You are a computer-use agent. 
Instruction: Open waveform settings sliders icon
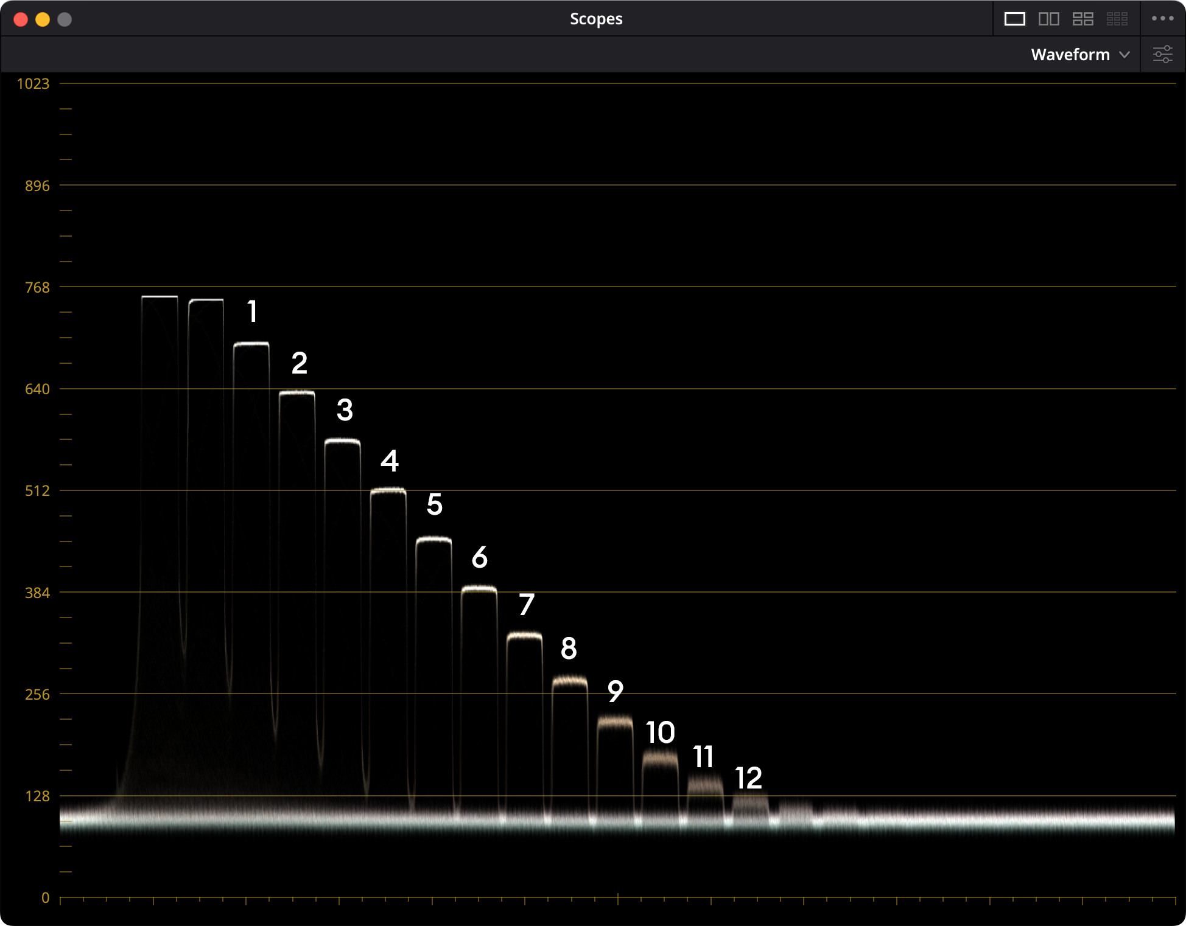point(1162,54)
